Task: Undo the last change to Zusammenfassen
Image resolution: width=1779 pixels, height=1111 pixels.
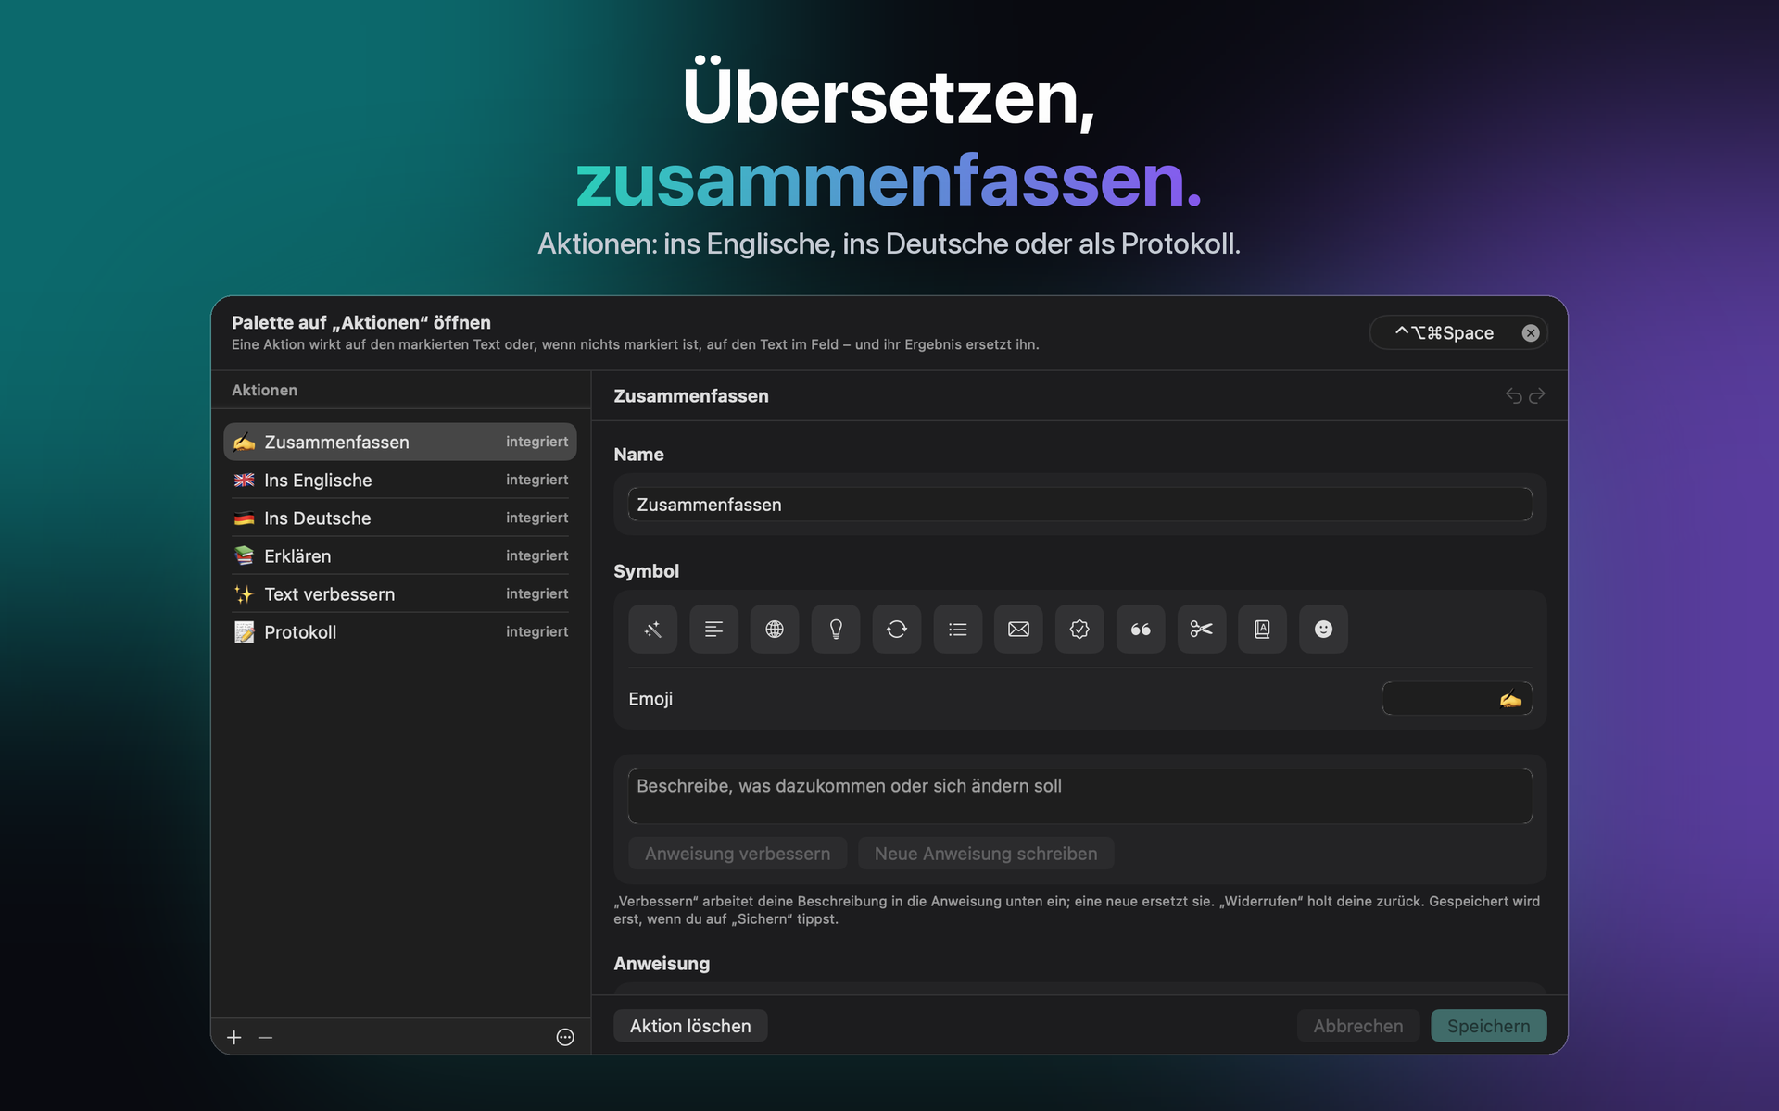Action: click(x=1514, y=396)
